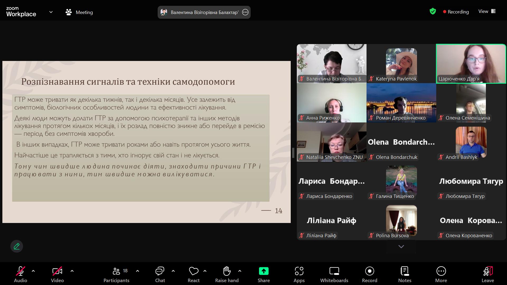Open audio options arrow next to Audio
Image resolution: width=507 pixels, height=285 pixels.
pos(33,271)
